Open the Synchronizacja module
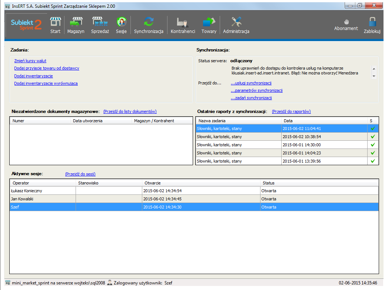This screenshot has height=290, width=385. point(149,25)
